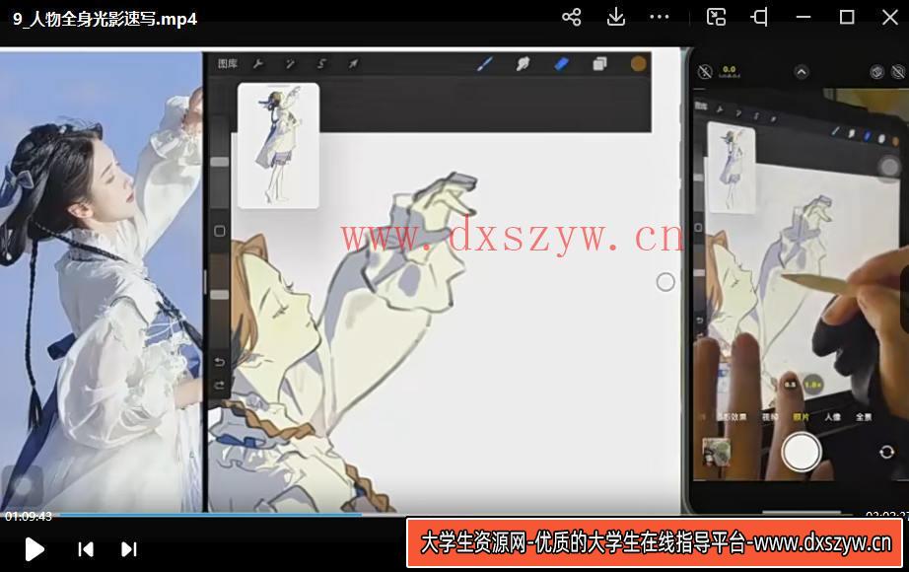Screen dimensions: 909x572
Task: Tap the white camera shutter button
Action: click(x=802, y=452)
